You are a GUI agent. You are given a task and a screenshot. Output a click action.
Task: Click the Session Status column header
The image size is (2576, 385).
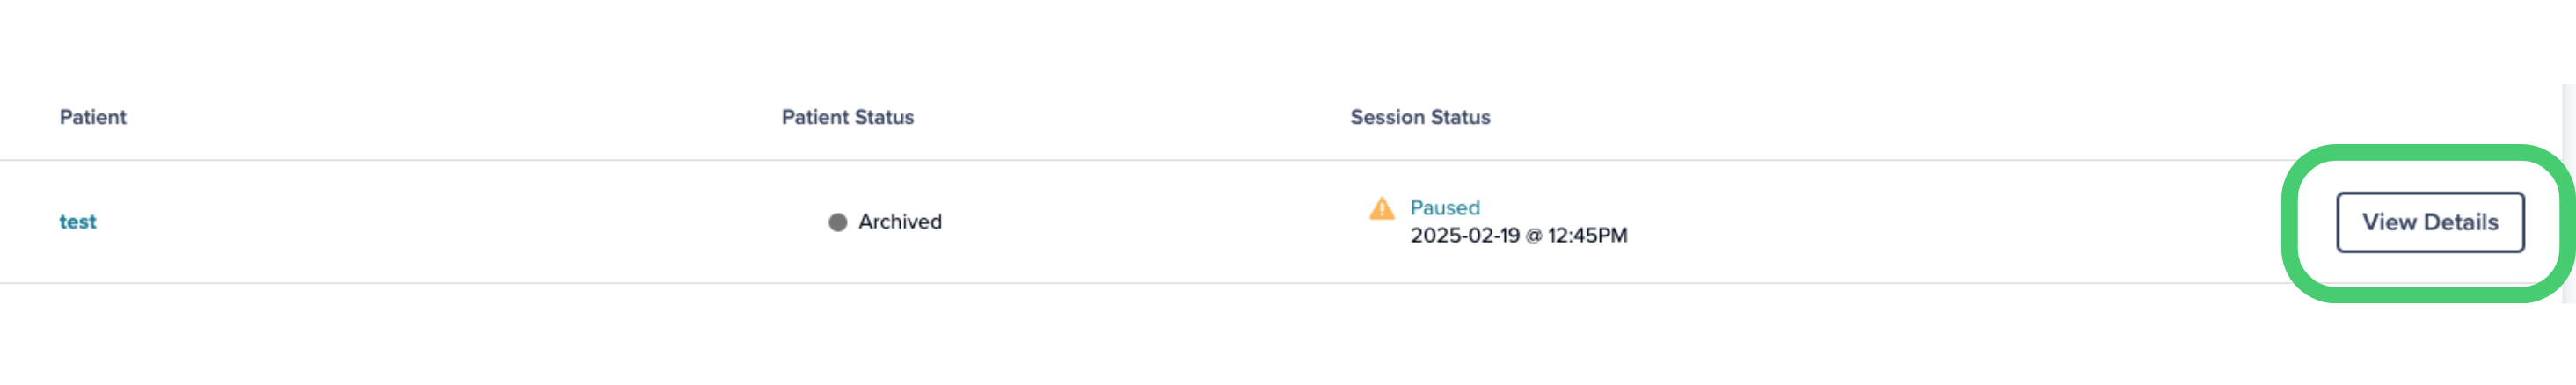click(x=1420, y=117)
